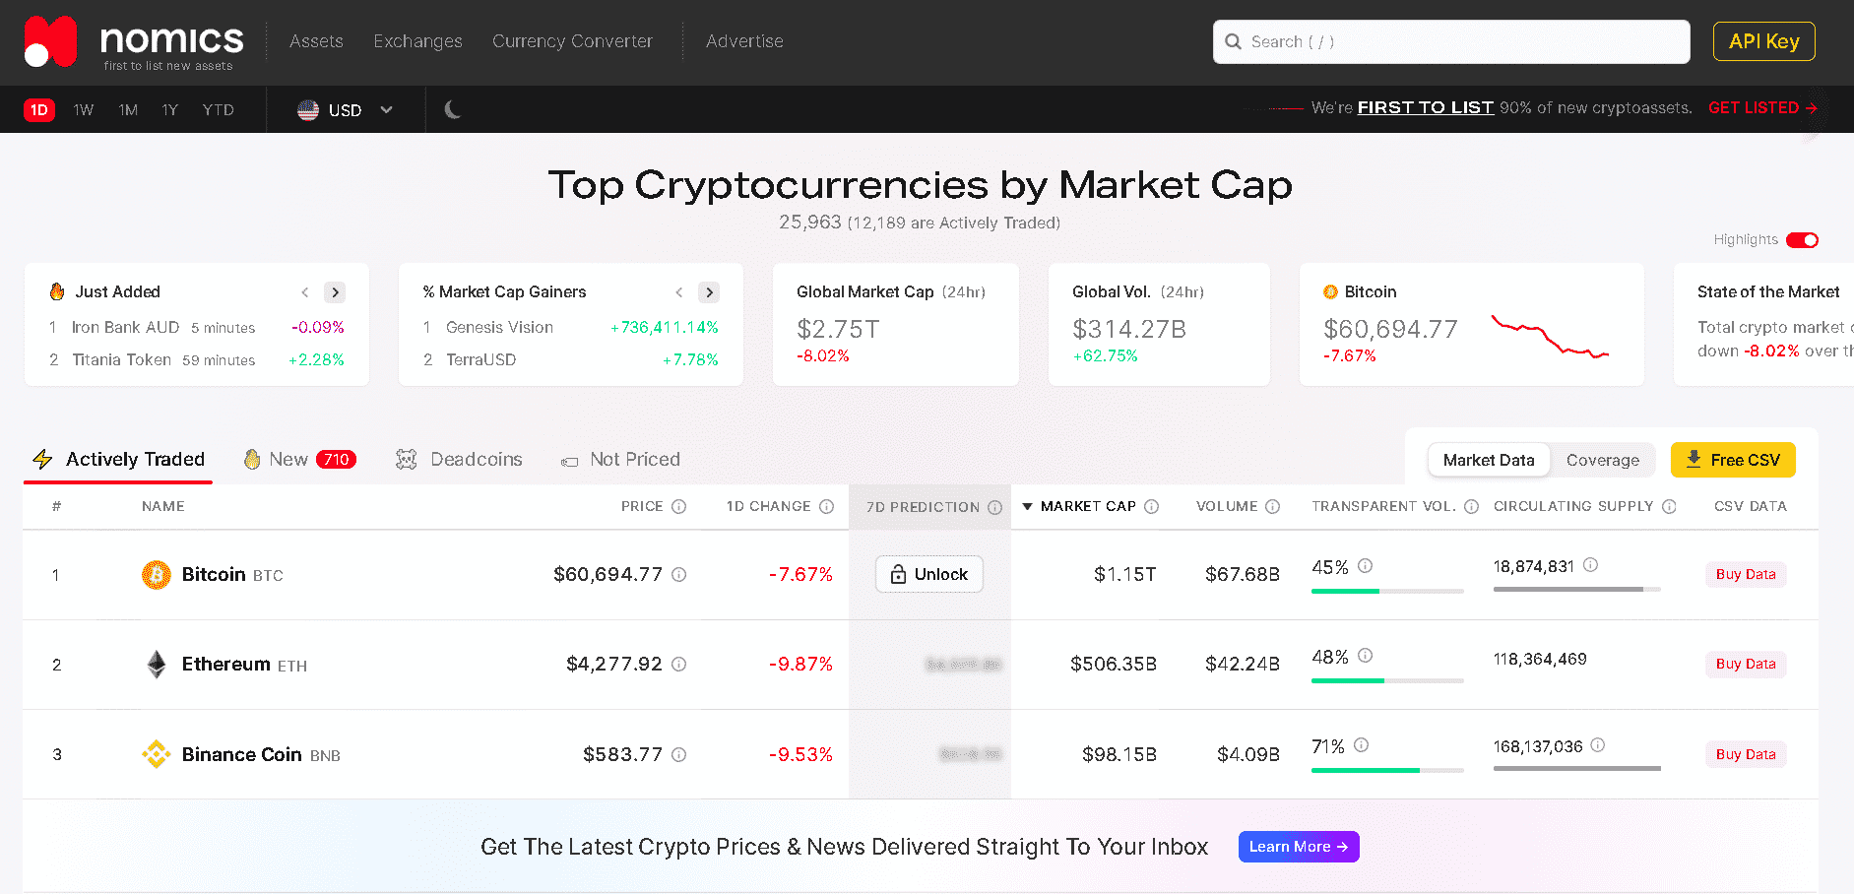
Task: Click info icon beside 7D Prediction header
Action: (x=994, y=507)
